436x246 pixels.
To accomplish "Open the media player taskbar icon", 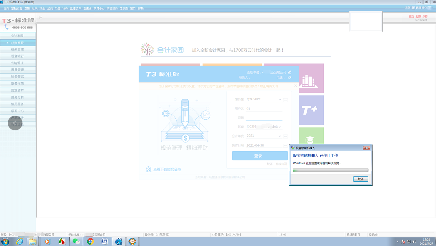I will [x=47, y=242].
